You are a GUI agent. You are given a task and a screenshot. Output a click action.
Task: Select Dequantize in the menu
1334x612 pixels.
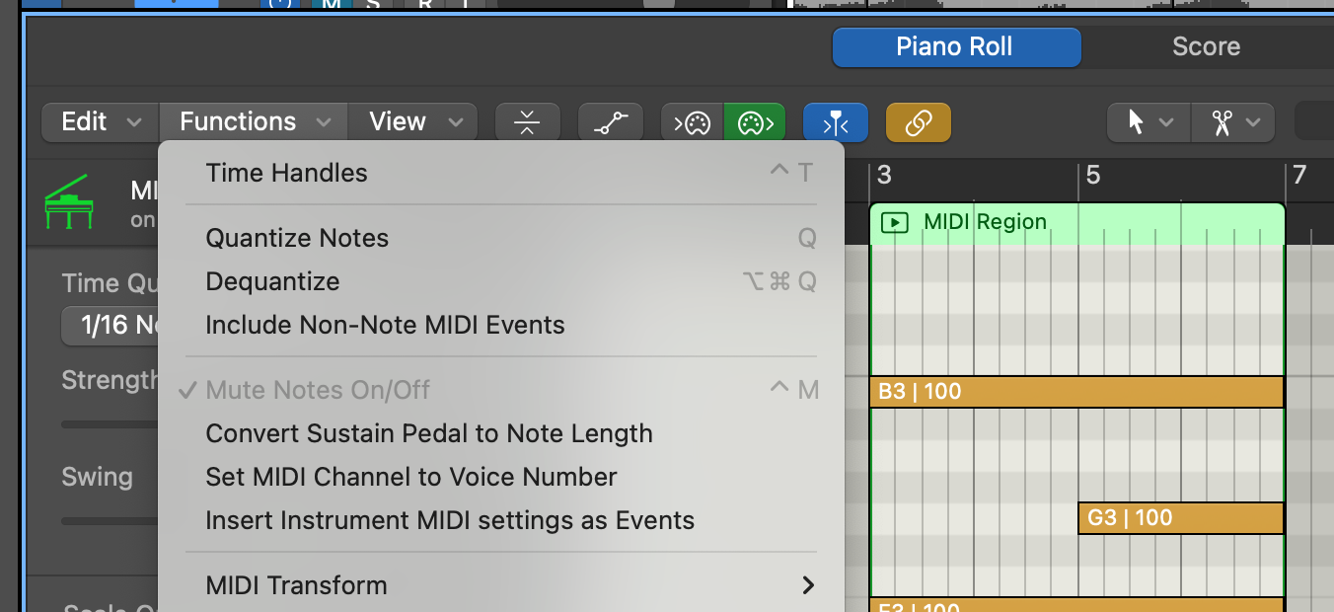tap(272, 281)
